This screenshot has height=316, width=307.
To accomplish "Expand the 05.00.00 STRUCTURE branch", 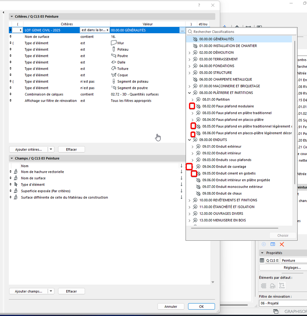I will [189, 73].
